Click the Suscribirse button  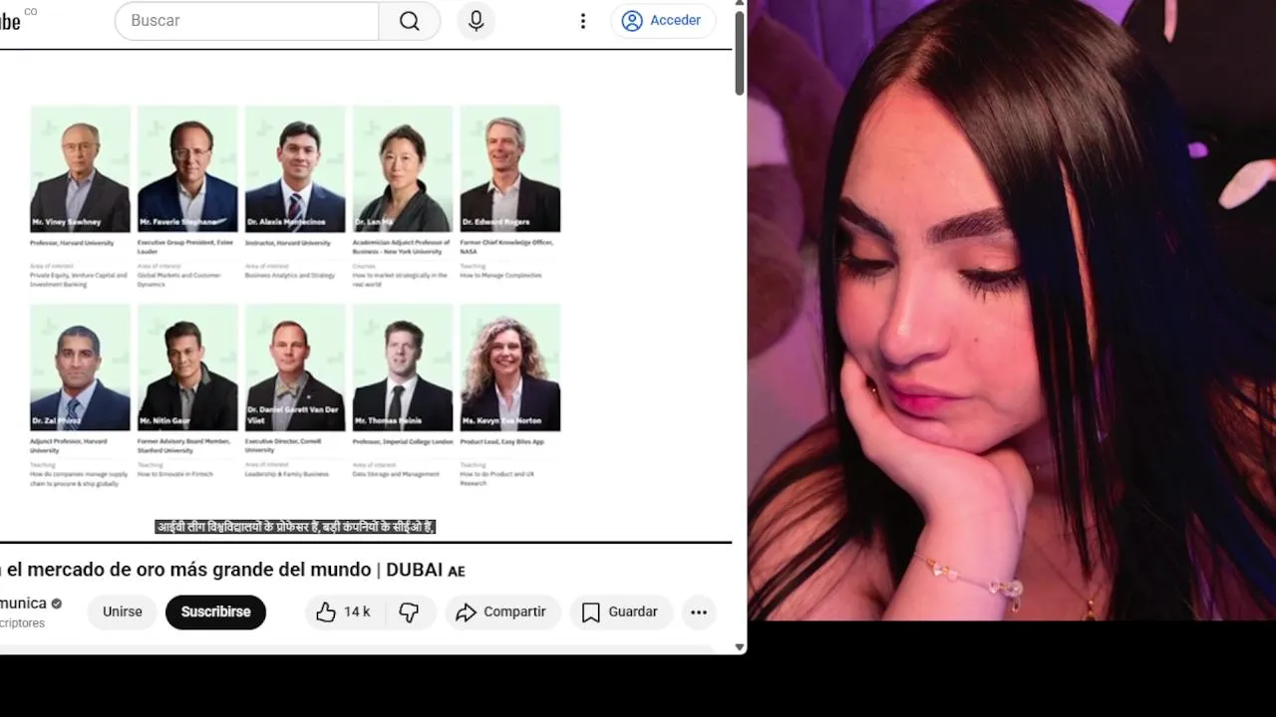(215, 612)
